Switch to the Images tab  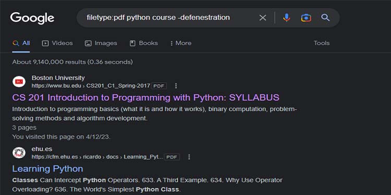tap(101, 43)
